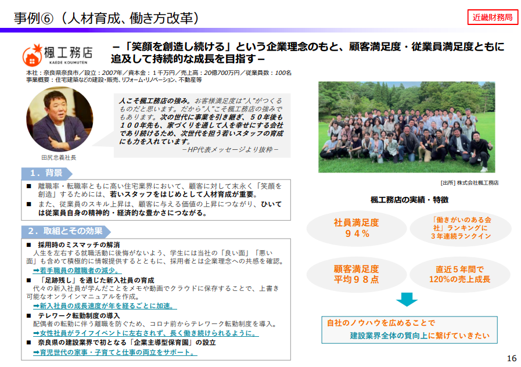521x367 pixels.
Task: Click the caption 田尻忠義社長
Action: (x=59, y=157)
